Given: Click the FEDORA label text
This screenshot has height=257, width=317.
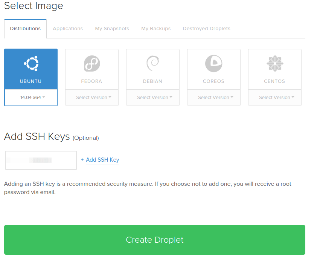Looking at the screenshot, I should (91, 81).
